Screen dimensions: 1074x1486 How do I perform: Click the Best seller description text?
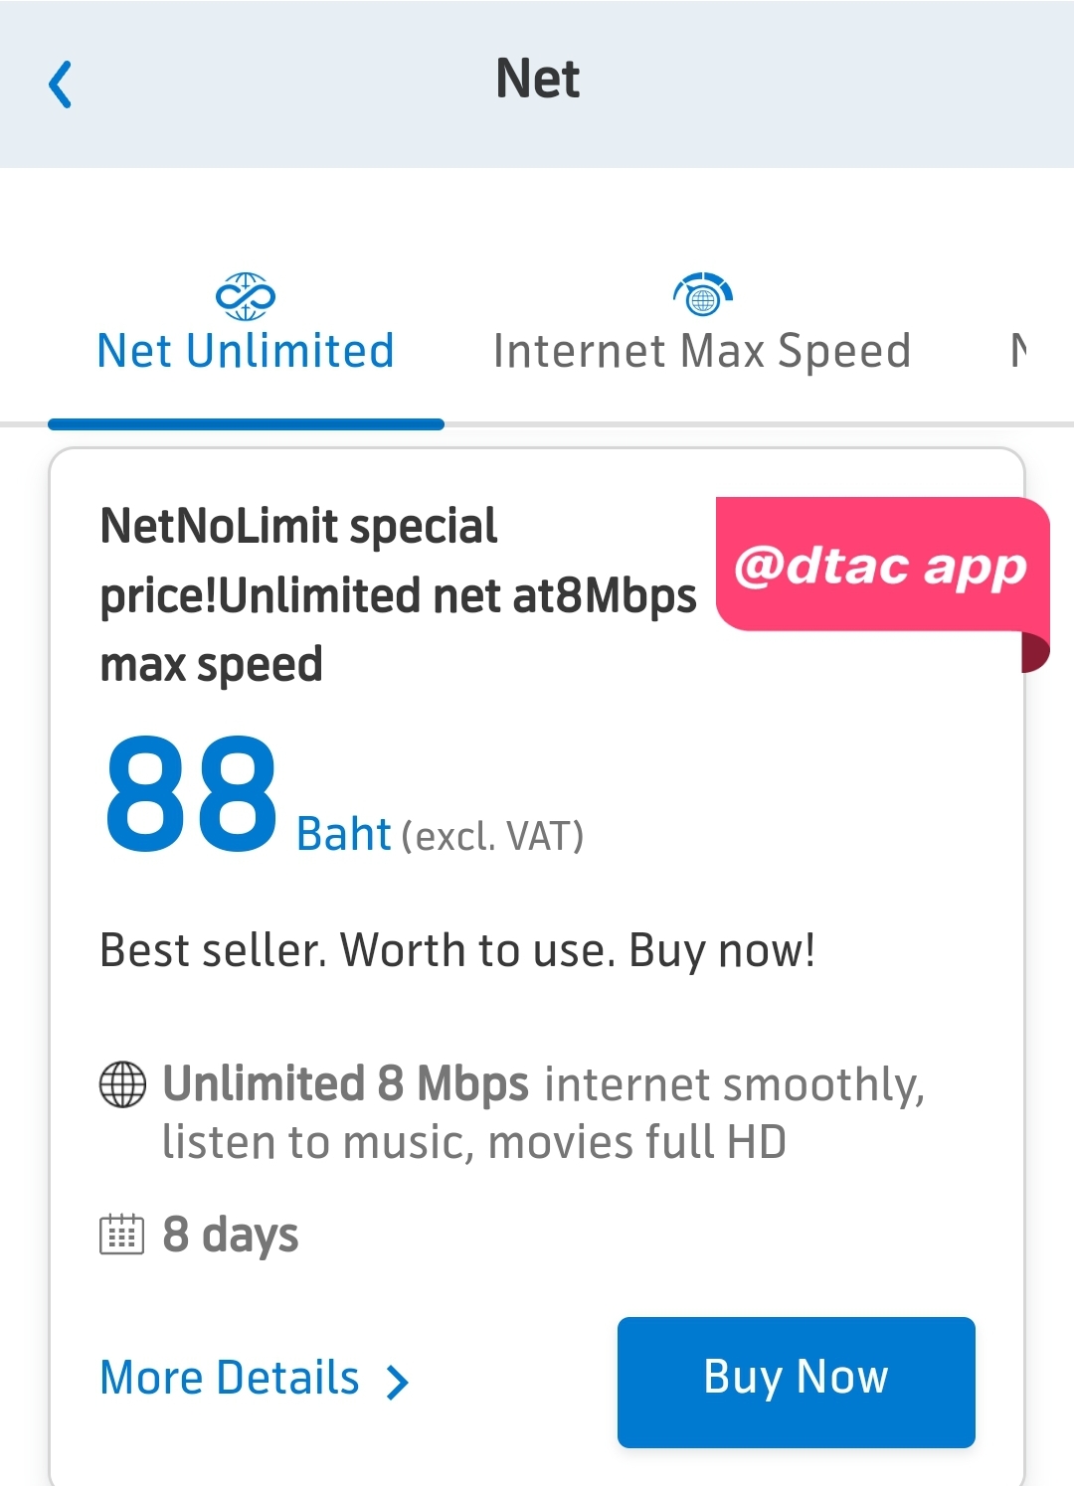click(x=458, y=950)
